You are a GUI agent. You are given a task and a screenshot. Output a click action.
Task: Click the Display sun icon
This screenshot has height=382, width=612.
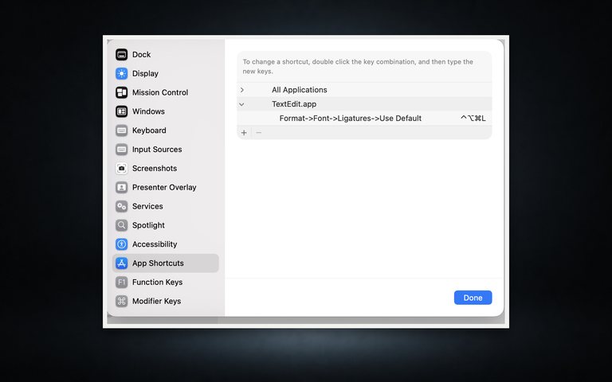point(121,74)
